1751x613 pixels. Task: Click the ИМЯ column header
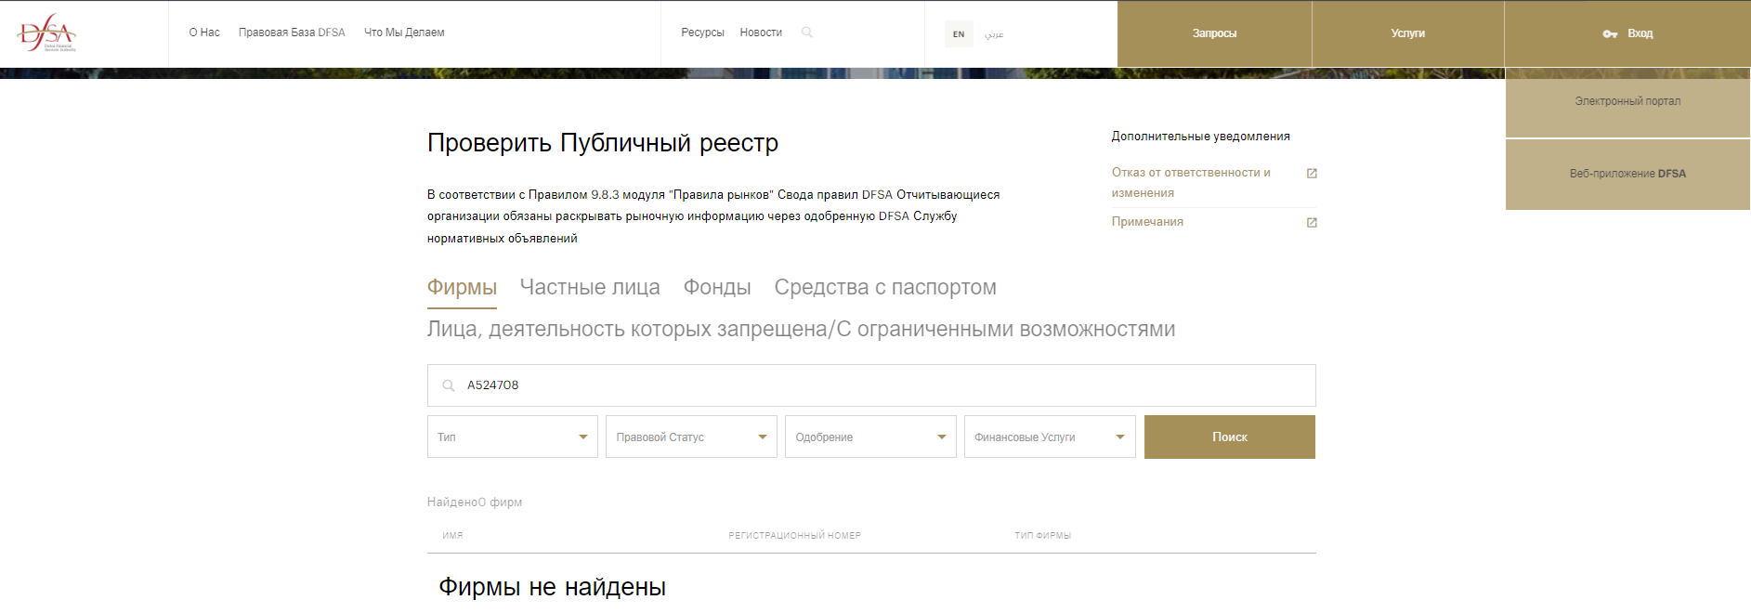(x=452, y=536)
